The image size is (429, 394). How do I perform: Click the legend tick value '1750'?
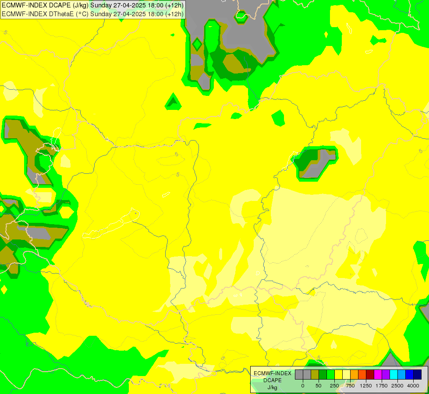382,386
